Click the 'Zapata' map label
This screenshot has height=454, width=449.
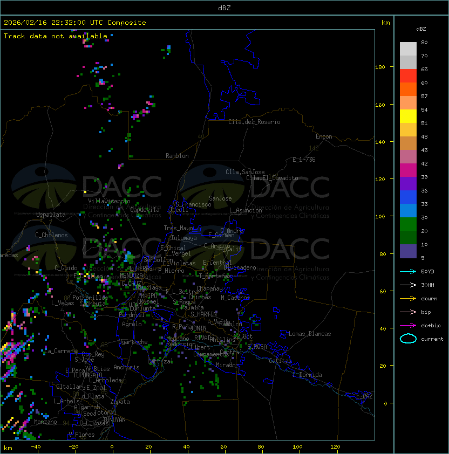click(x=120, y=402)
